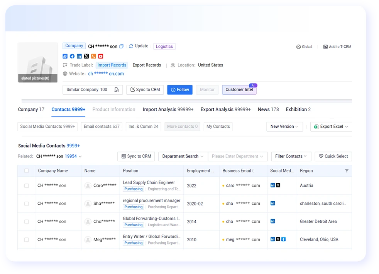Open the company's X (Twitter) icon in header
The image size is (379, 274).
[86, 56]
